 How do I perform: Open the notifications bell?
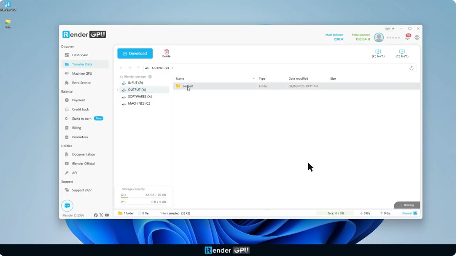[x=407, y=37]
